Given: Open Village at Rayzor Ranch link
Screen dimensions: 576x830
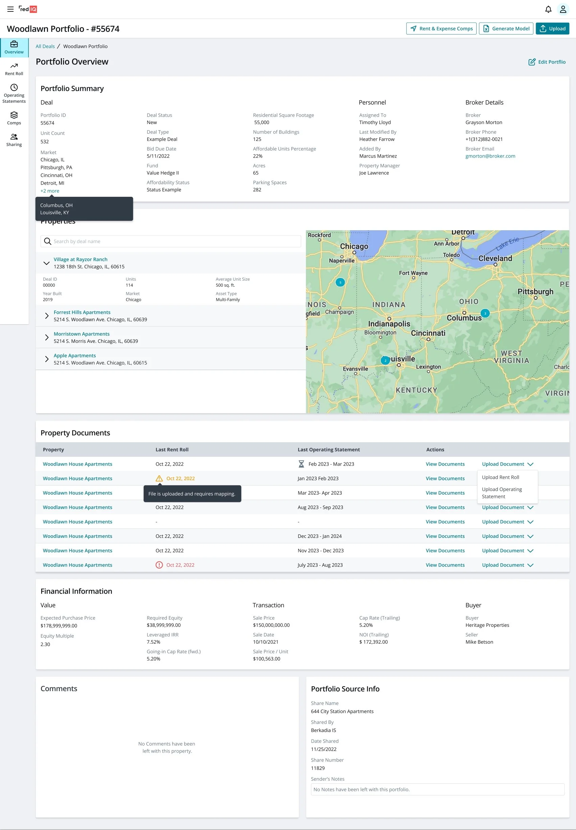Looking at the screenshot, I should point(80,259).
